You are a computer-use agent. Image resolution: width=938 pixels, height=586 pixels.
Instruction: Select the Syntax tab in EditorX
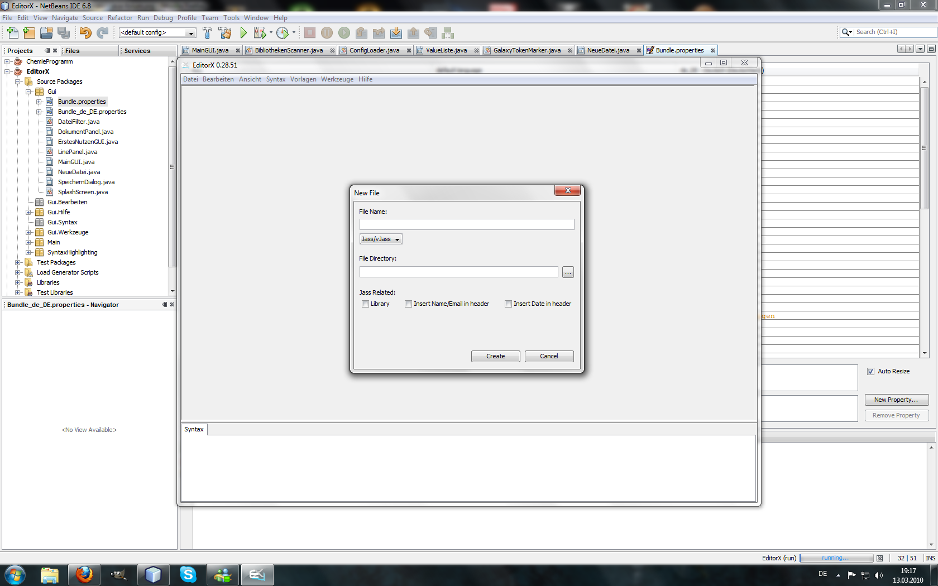(194, 430)
